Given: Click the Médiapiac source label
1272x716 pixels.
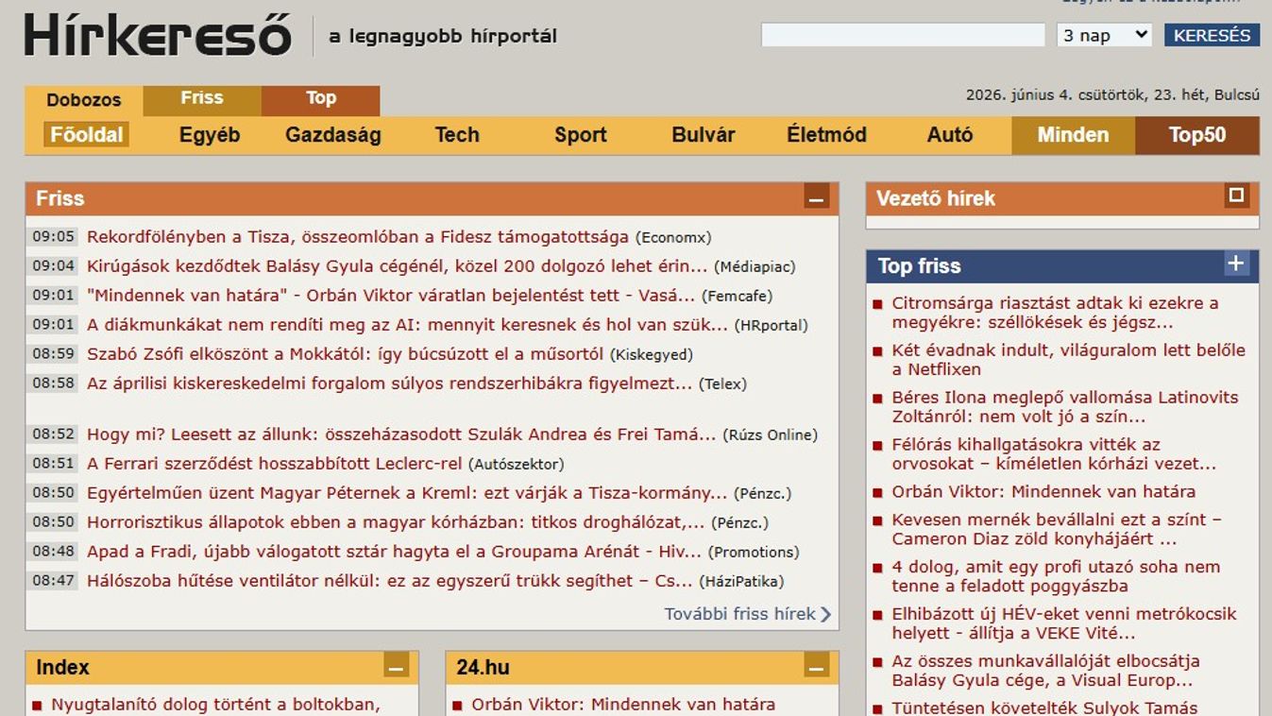Looking at the screenshot, I should 755,267.
